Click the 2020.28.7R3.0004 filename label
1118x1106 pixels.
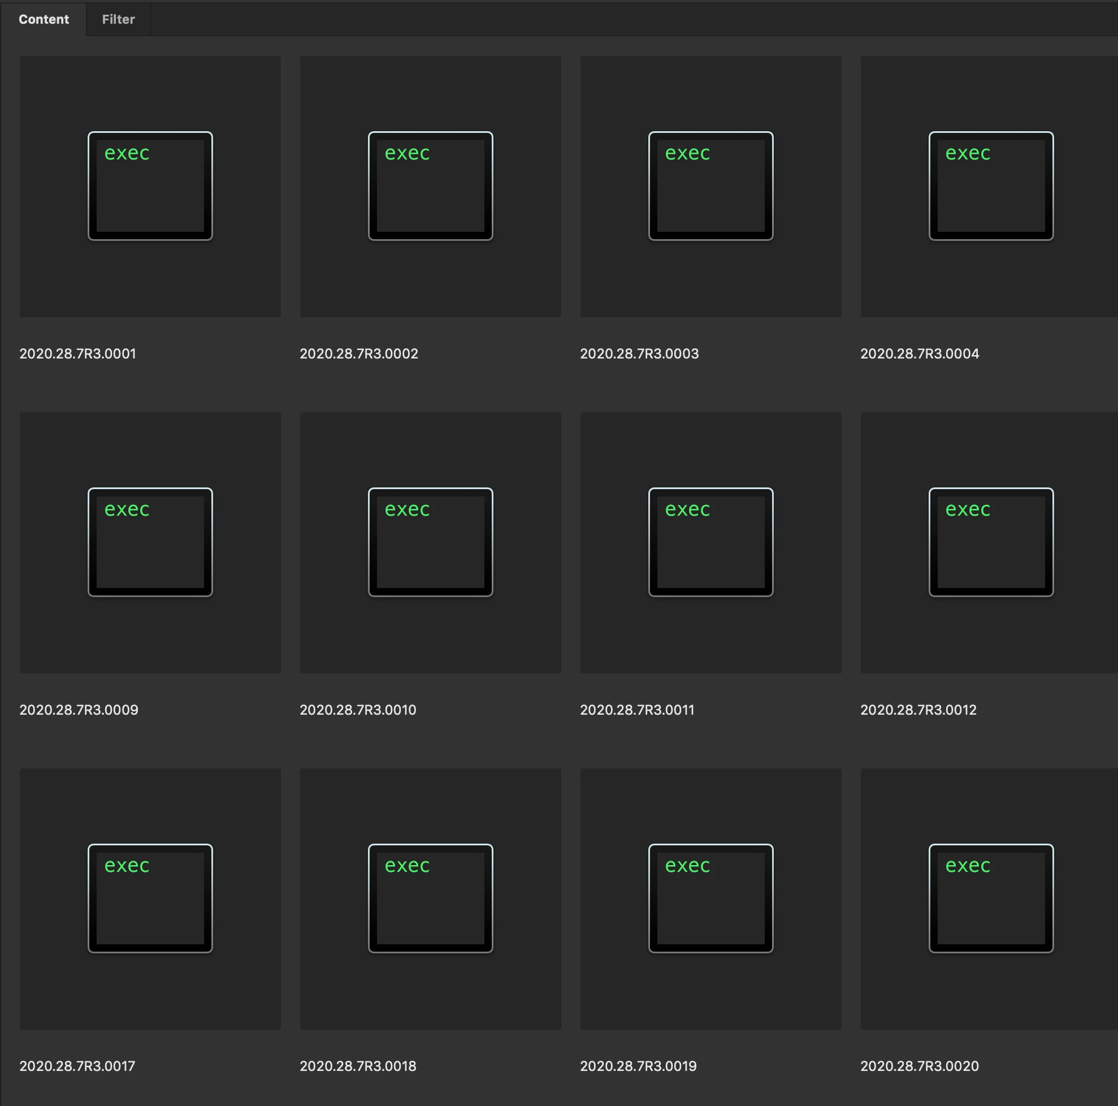pos(920,353)
